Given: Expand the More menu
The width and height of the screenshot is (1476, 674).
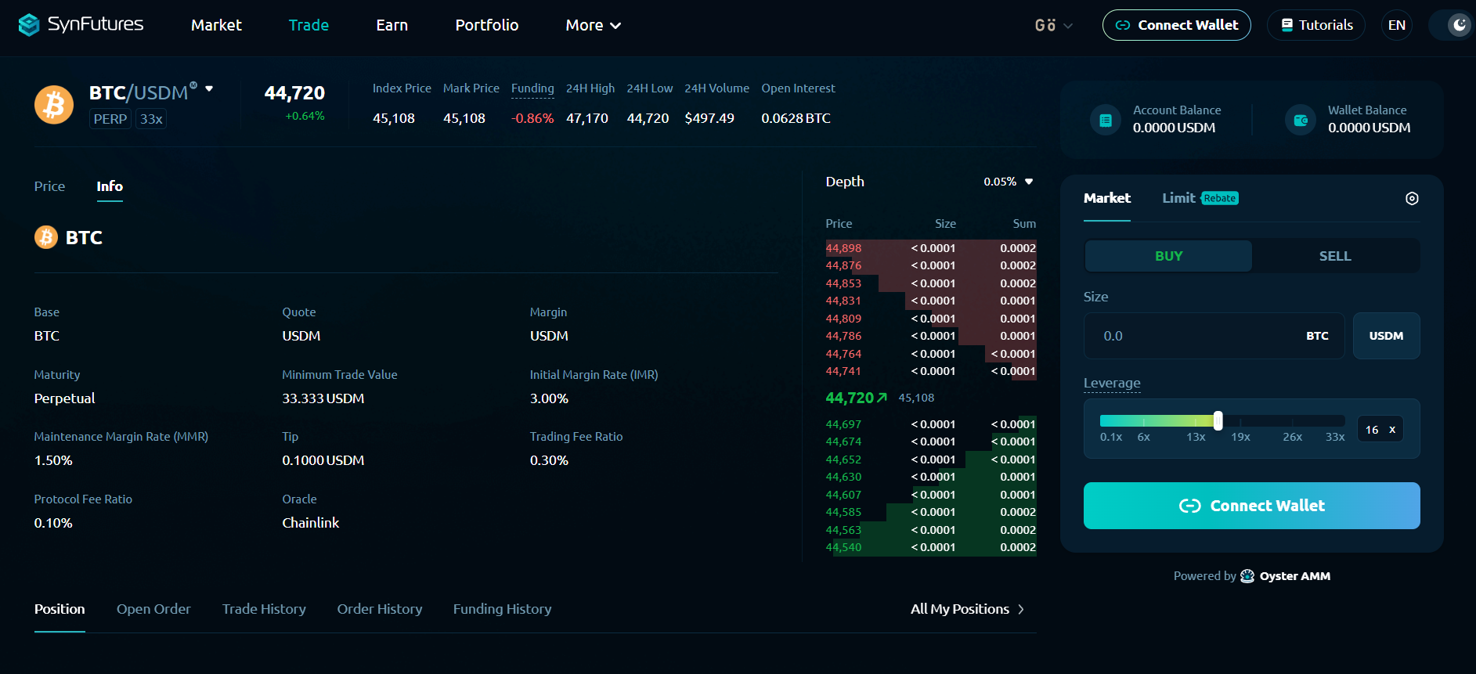Looking at the screenshot, I should (x=593, y=25).
